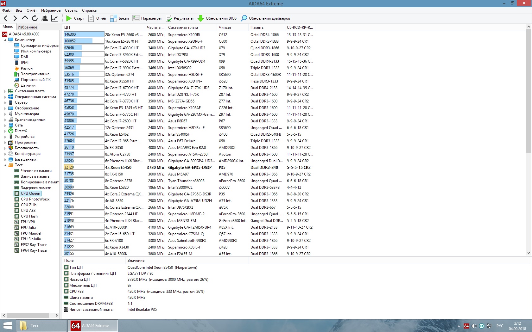
Task: Expand the Хранение данных node
Action: point(5,120)
